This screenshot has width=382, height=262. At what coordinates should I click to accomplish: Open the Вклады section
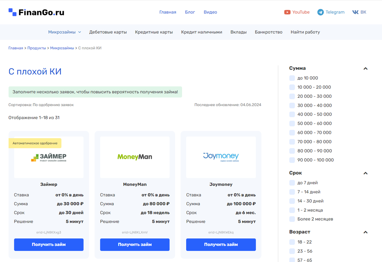pos(238,32)
